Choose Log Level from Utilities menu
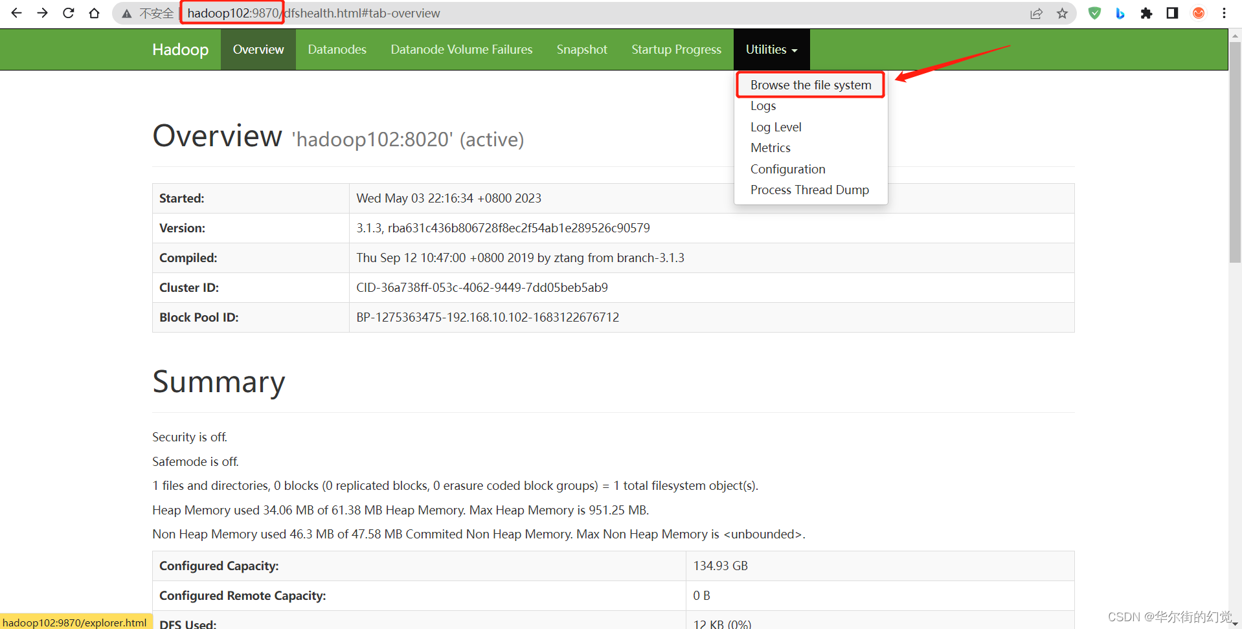The image size is (1242, 629). [811, 127]
